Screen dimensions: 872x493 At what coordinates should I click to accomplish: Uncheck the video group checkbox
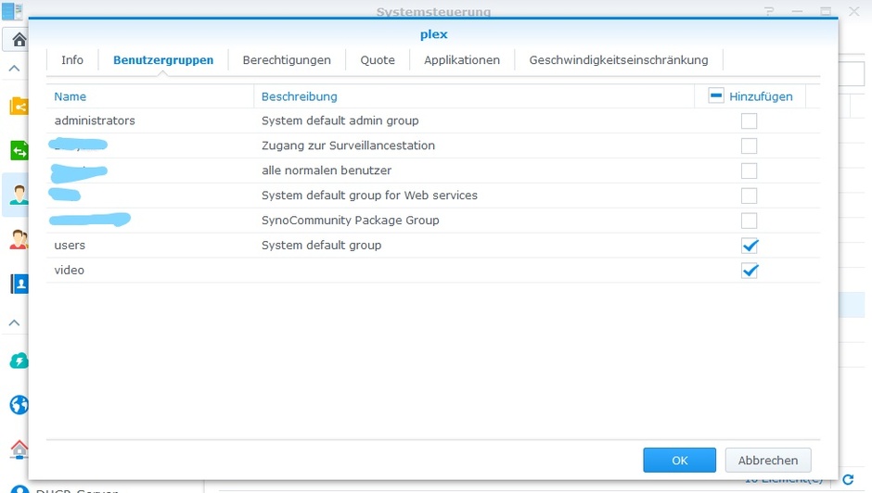tap(750, 271)
